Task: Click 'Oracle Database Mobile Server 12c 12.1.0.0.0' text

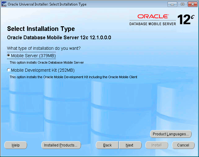Action: click(x=59, y=38)
